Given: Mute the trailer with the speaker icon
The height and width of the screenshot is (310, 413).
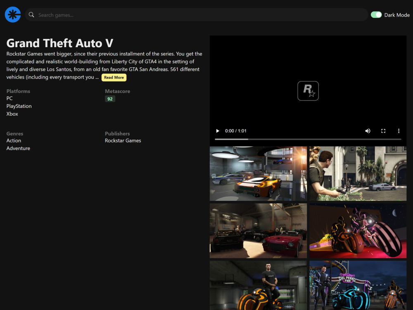Looking at the screenshot, I should click(368, 131).
